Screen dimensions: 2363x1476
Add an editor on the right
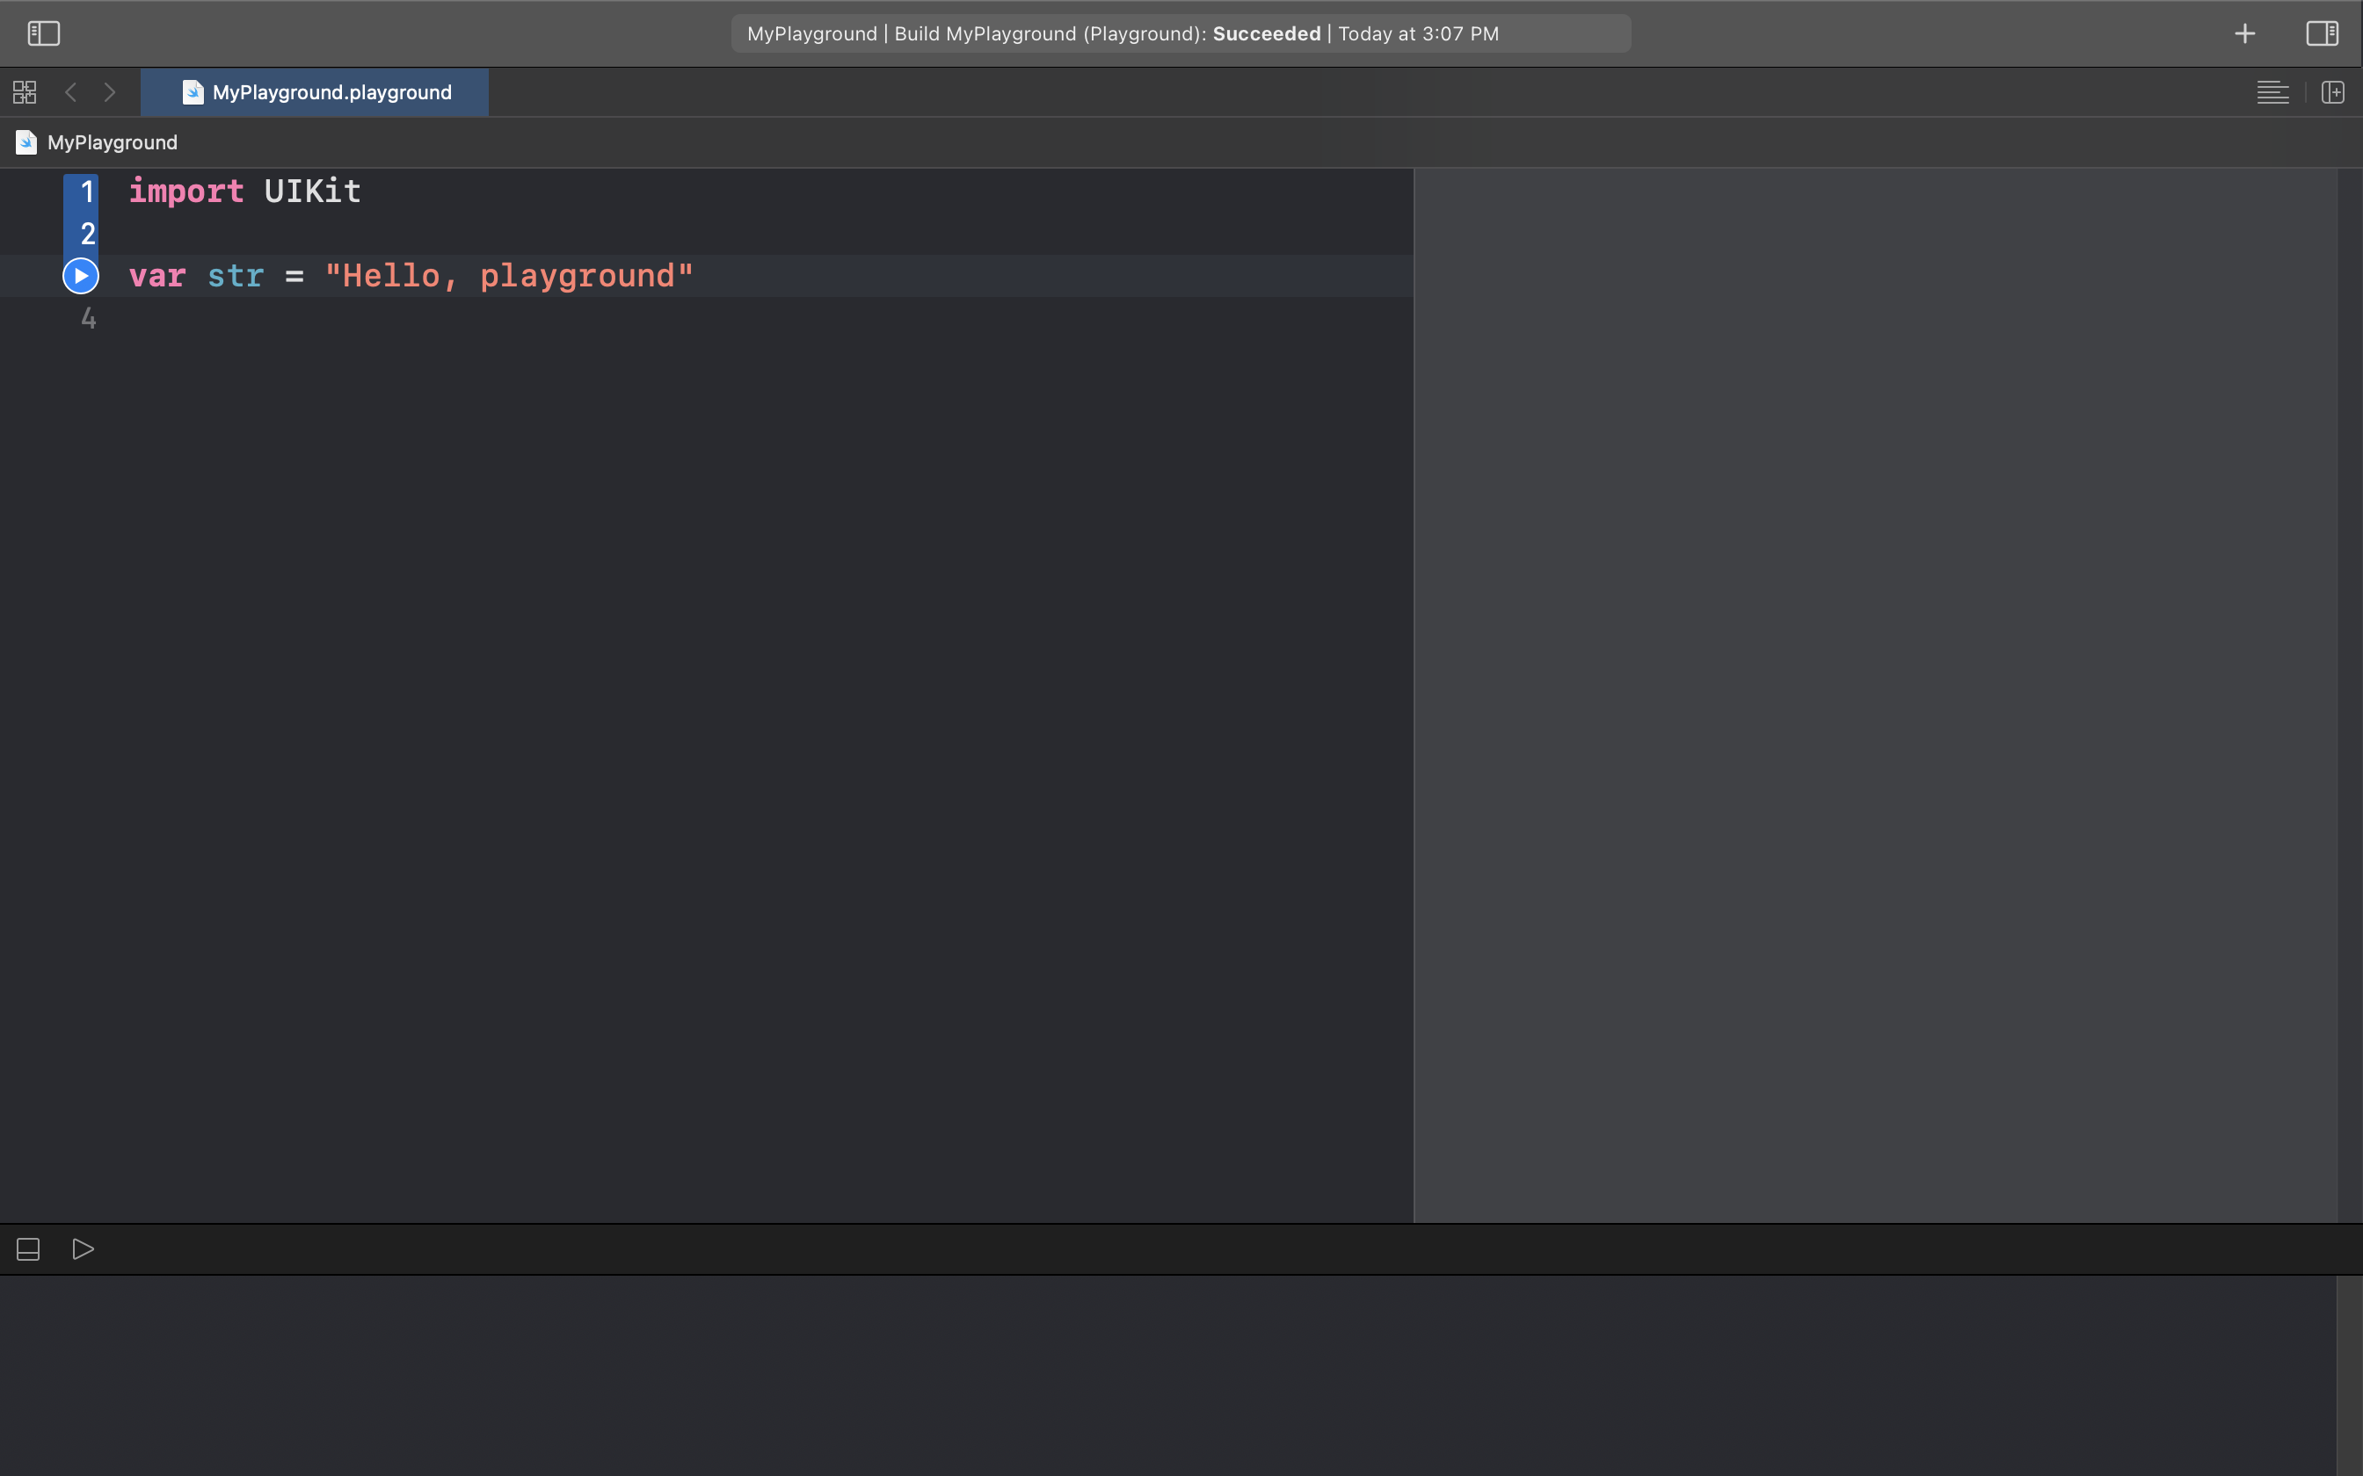(x=2333, y=93)
